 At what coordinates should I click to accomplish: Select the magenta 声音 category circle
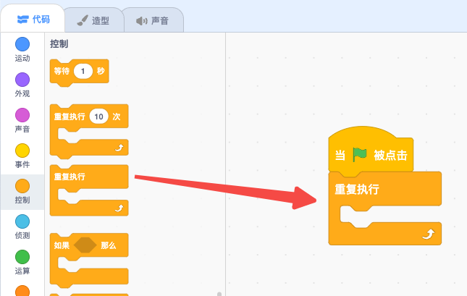click(x=22, y=115)
